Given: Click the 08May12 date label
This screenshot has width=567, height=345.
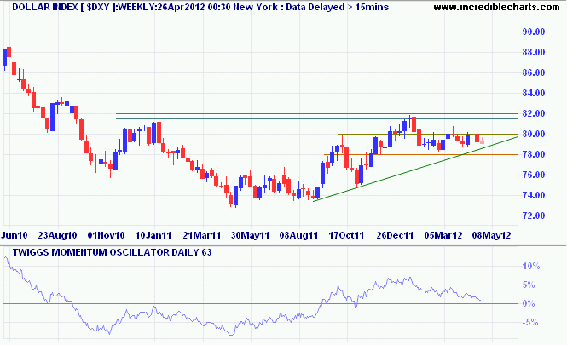Looking at the screenshot, I should [492, 236].
